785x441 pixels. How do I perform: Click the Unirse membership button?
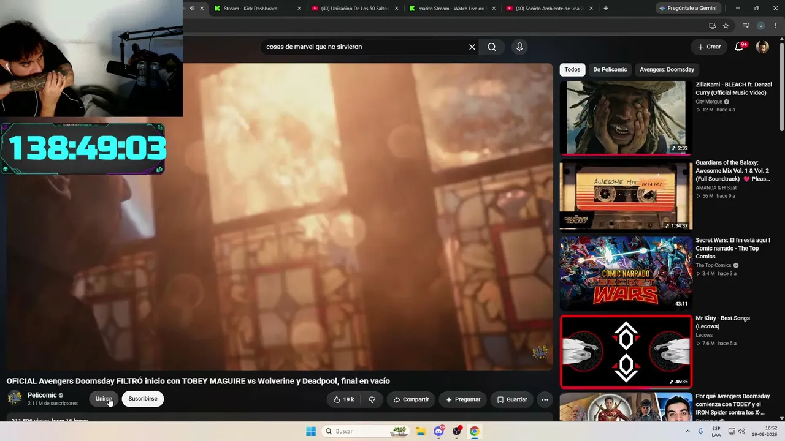click(x=104, y=399)
